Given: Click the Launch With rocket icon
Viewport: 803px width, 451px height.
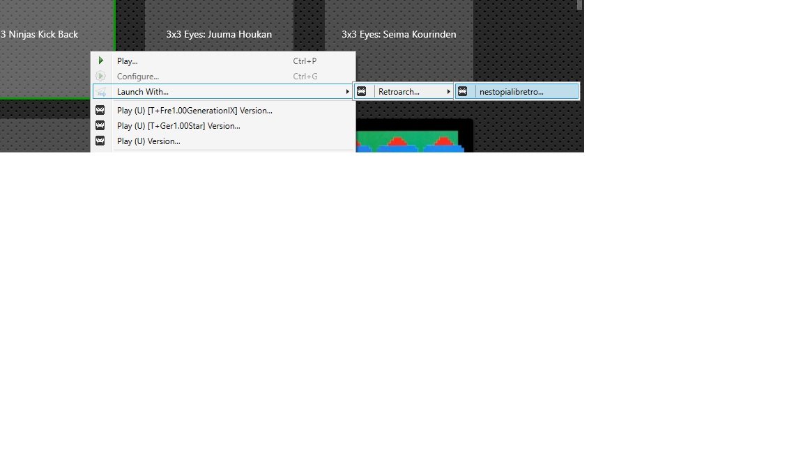Looking at the screenshot, I should pos(101,92).
